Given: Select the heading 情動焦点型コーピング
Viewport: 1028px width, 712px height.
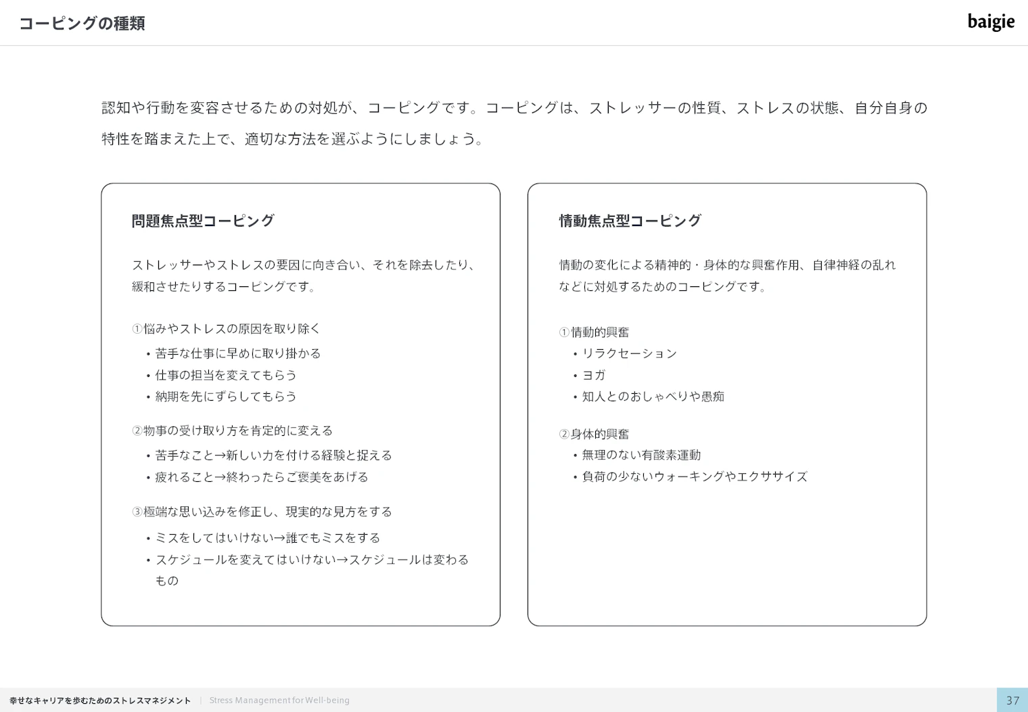Looking at the screenshot, I should click(x=630, y=221).
